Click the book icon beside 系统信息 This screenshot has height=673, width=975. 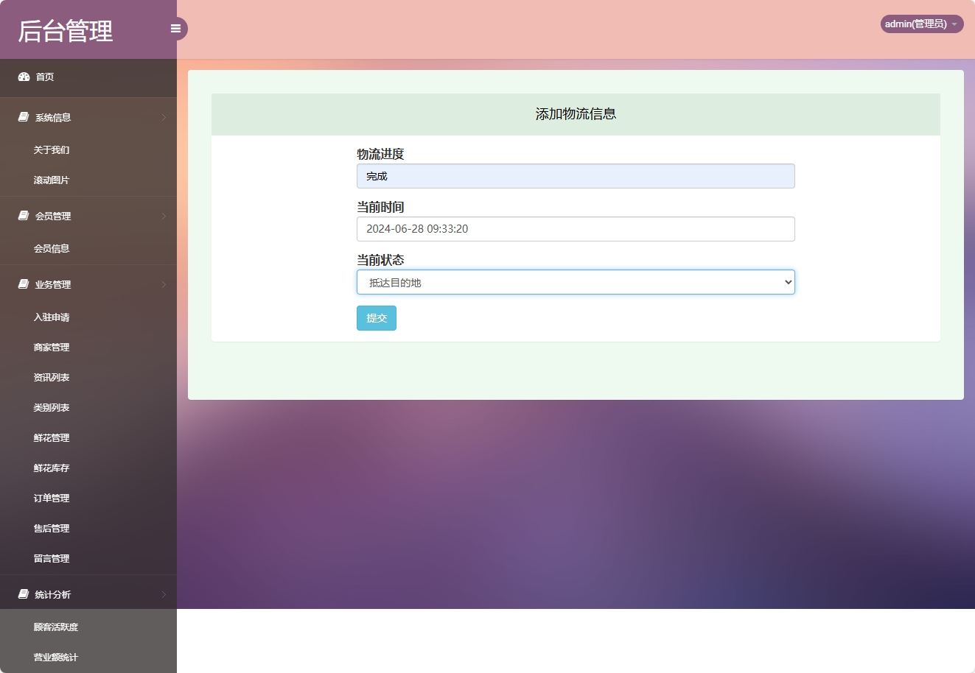point(24,117)
